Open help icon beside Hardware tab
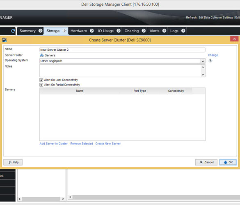 pos(91,31)
